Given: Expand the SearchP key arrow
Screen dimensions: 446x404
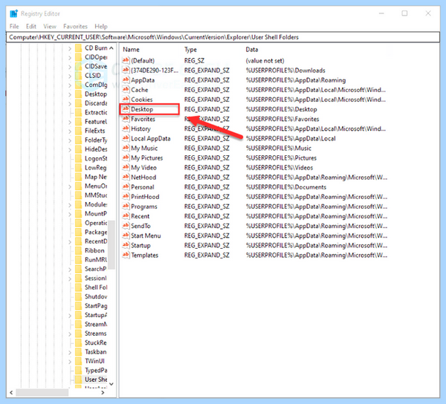Looking at the screenshot, I should click(x=70, y=270).
